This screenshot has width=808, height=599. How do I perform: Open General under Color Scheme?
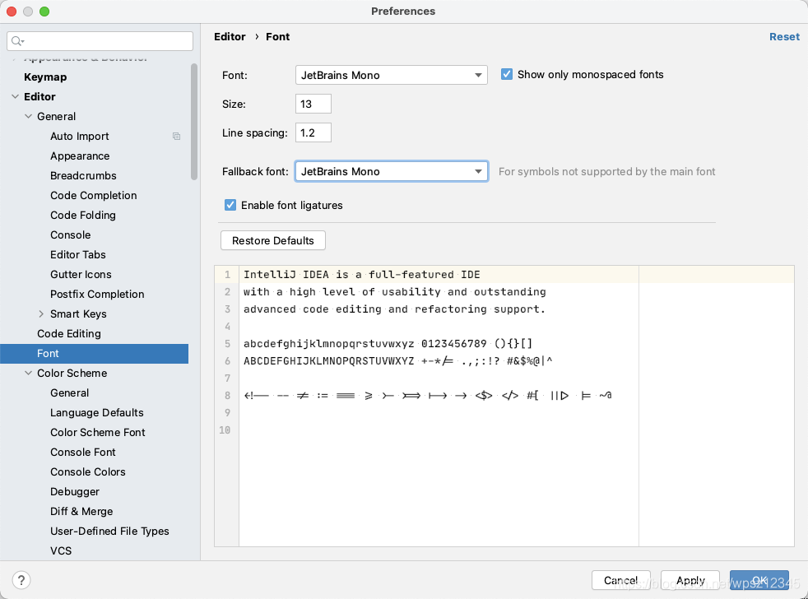[70, 392]
